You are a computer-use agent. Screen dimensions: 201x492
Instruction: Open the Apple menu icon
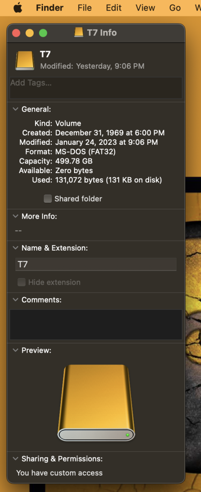click(x=18, y=8)
